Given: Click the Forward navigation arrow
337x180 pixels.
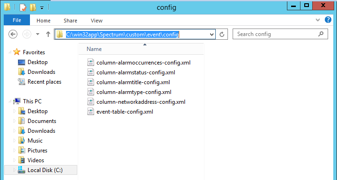Looking at the screenshot, I should pyautogui.click(x=27, y=34).
